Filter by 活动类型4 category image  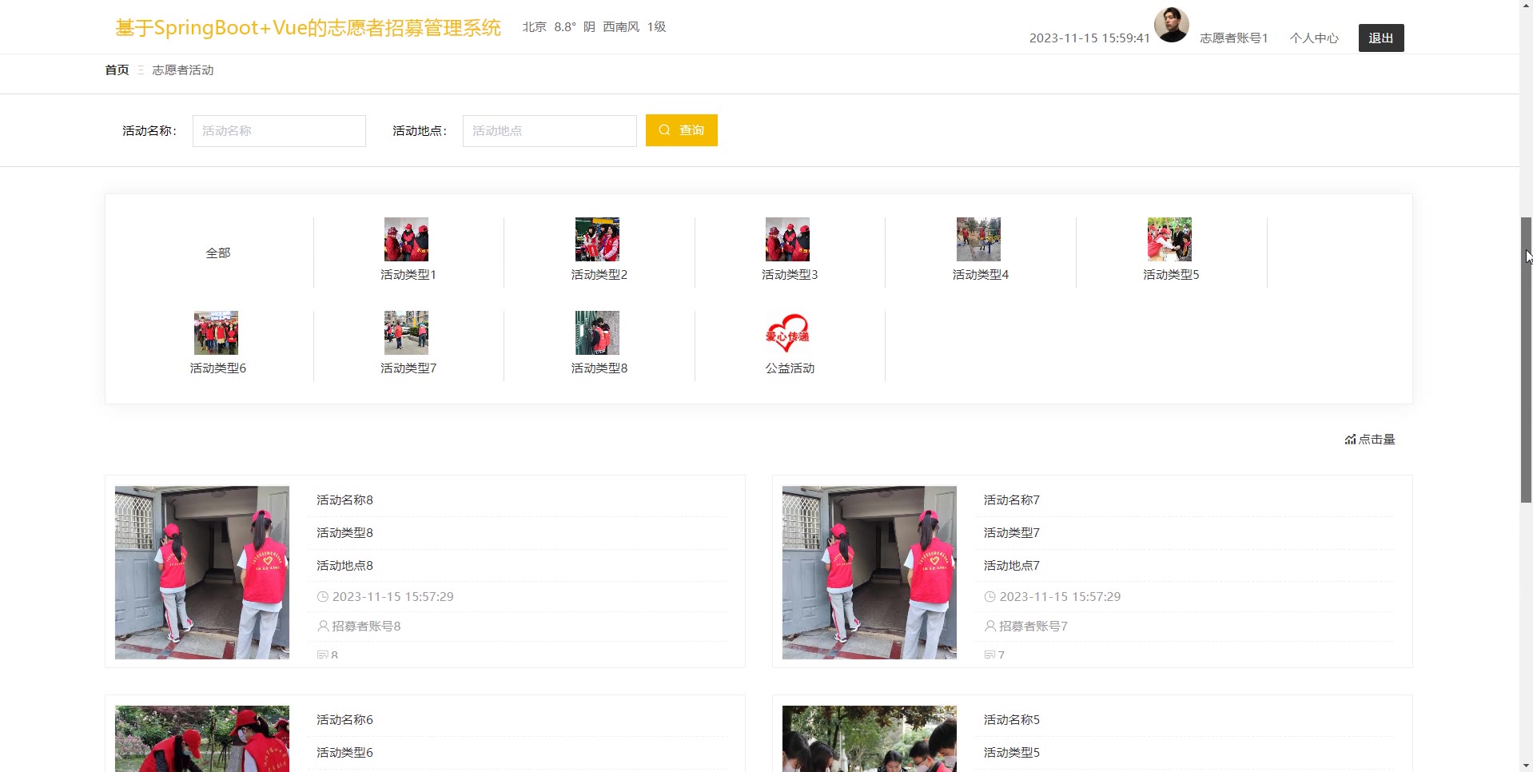(978, 239)
